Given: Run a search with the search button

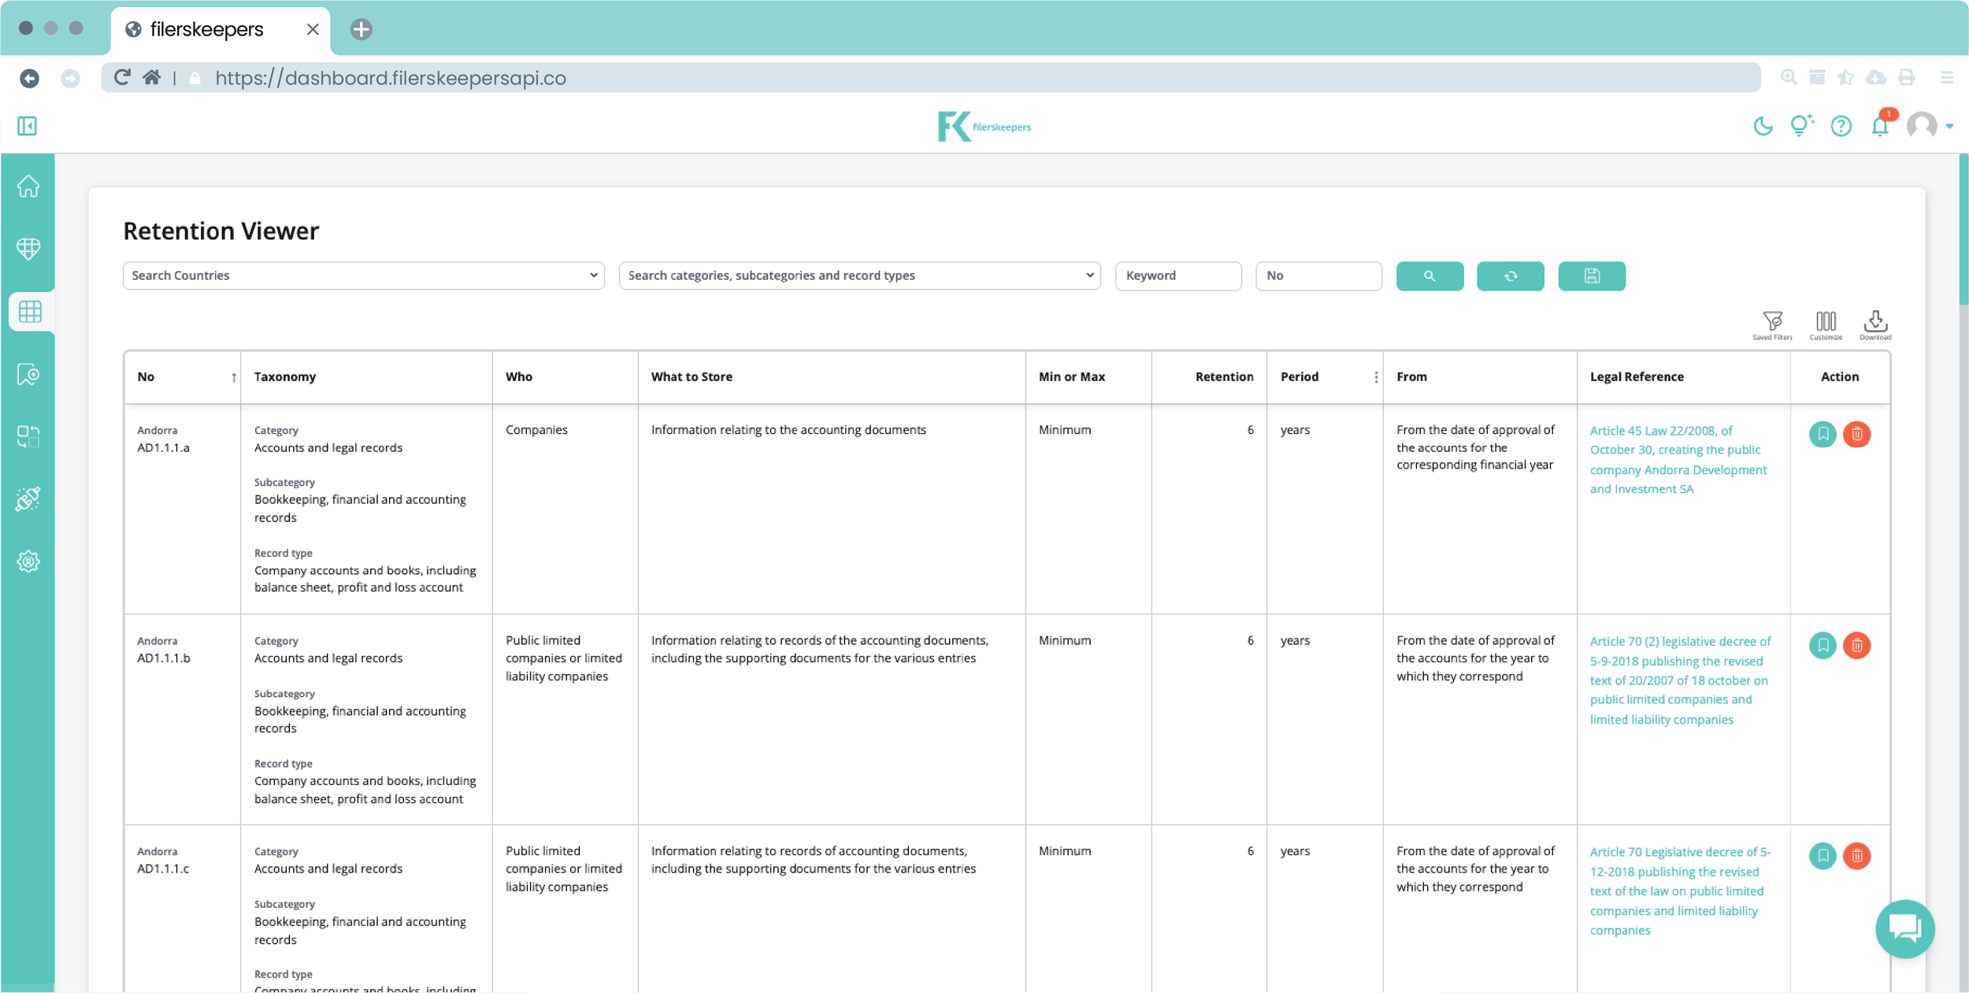Looking at the screenshot, I should [x=1429, y=276].
